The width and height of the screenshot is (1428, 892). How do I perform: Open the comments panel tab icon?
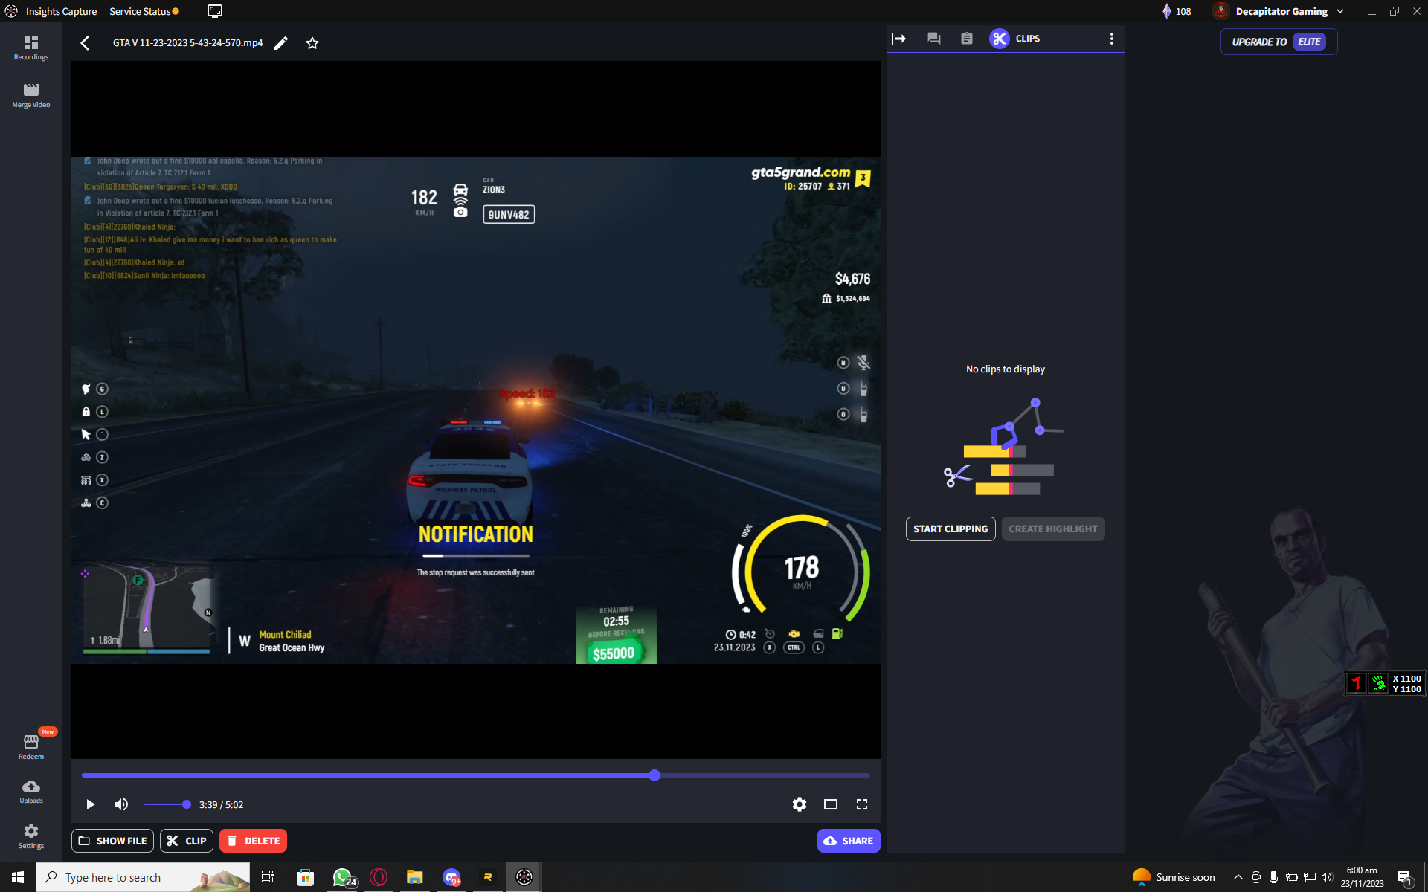[934, 39]
